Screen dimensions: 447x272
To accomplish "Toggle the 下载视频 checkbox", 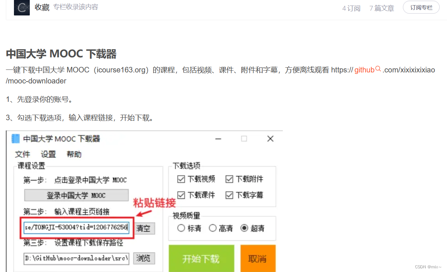I will pos(181,179).
